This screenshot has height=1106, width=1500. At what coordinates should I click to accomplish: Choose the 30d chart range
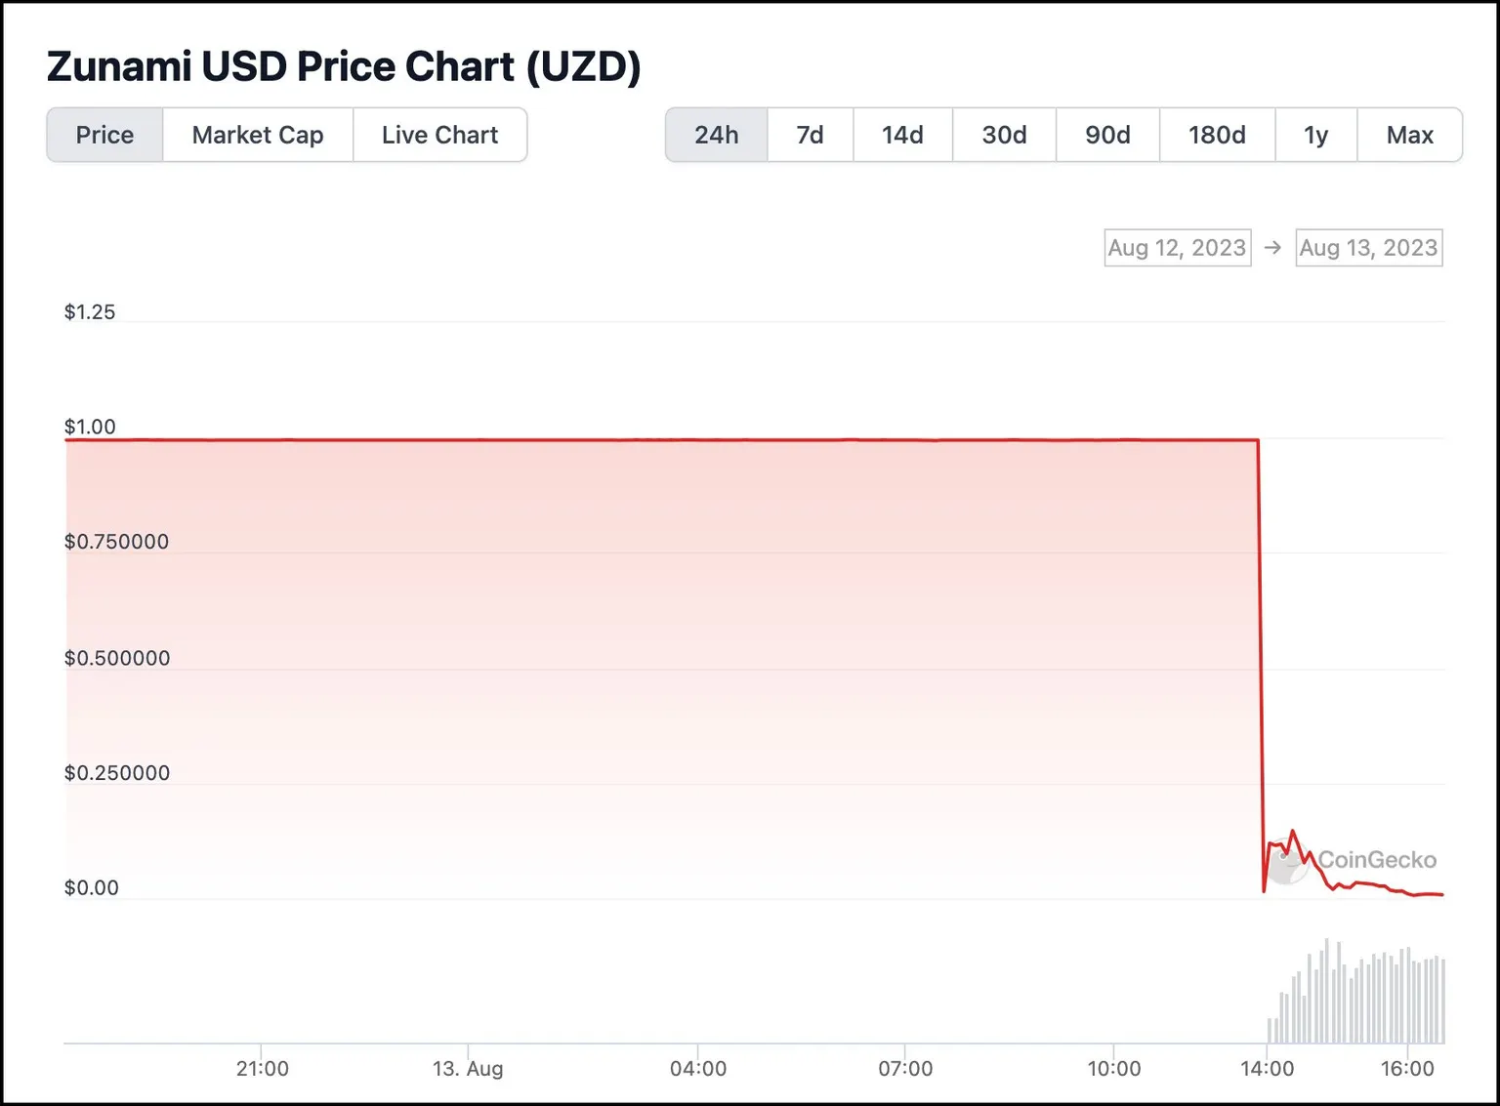point(1003,135)
